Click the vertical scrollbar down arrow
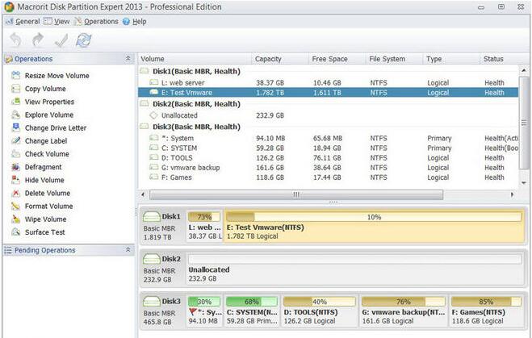The height and width of the screenshot is (338, 532). click(524, 183)
